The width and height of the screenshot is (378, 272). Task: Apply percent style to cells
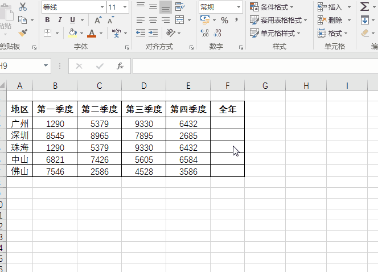pos(224,20)
